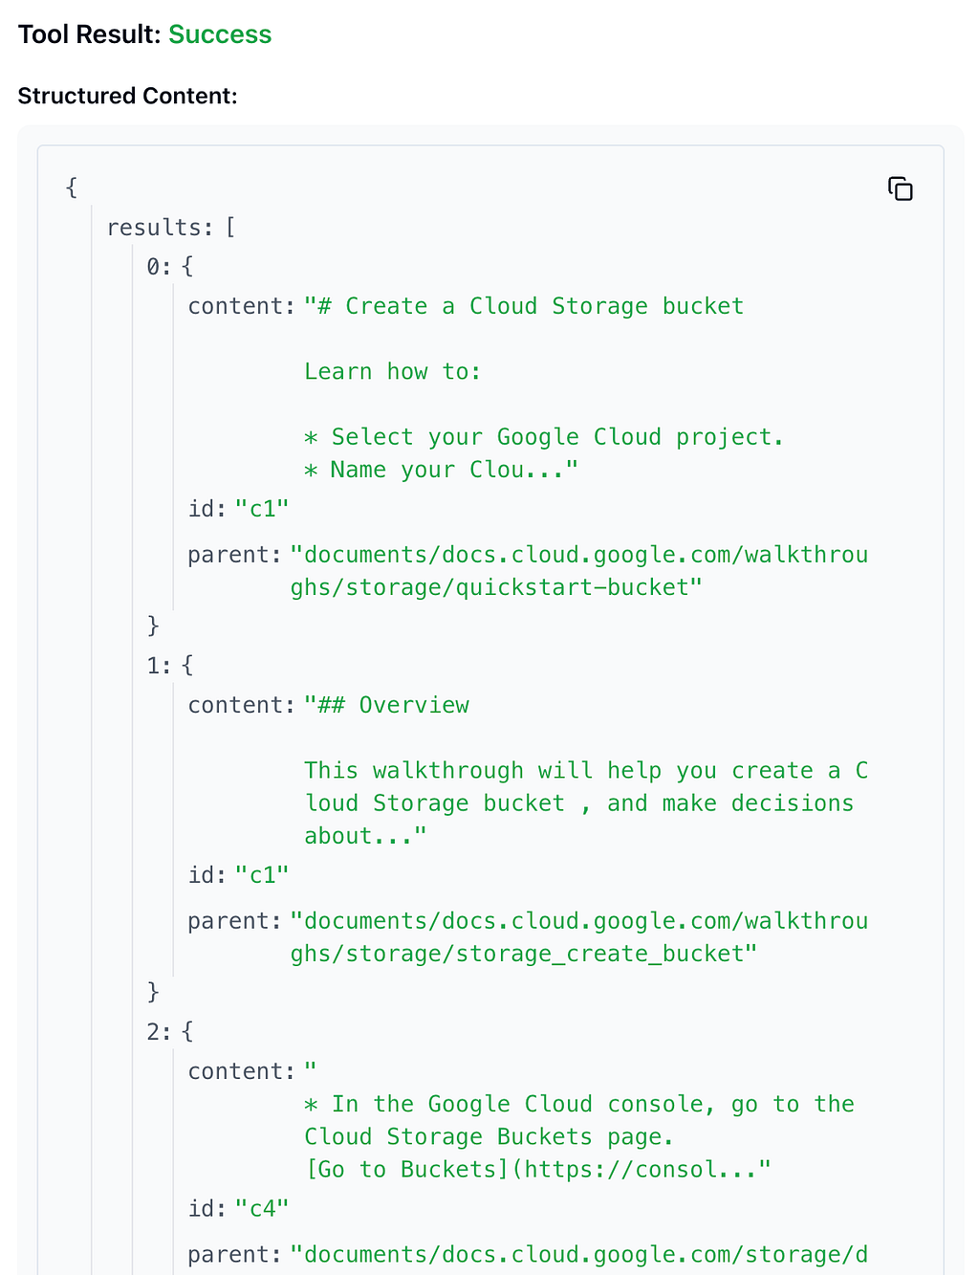Image resolution: width=979 pixels, height=1275 pixels.
Task: Click the Tool Result label
Action: click(x=90, y=34)
